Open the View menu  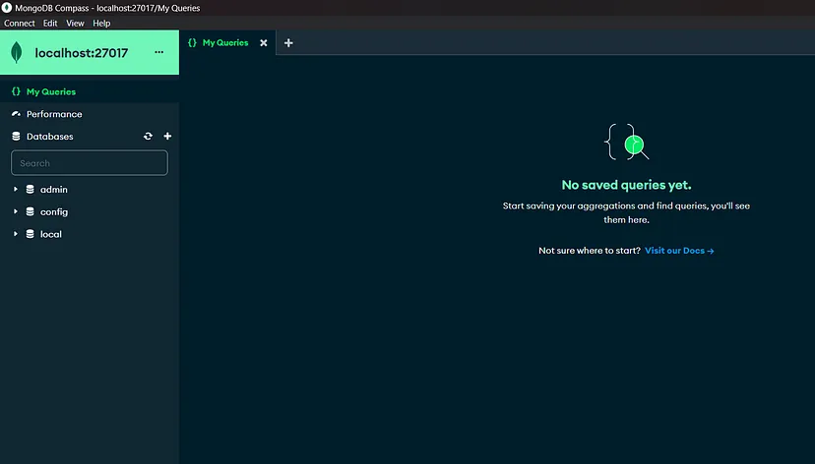pos(75,23)
